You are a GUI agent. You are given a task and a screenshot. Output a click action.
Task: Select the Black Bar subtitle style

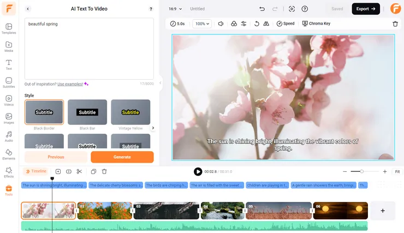(x=87, y=112)
